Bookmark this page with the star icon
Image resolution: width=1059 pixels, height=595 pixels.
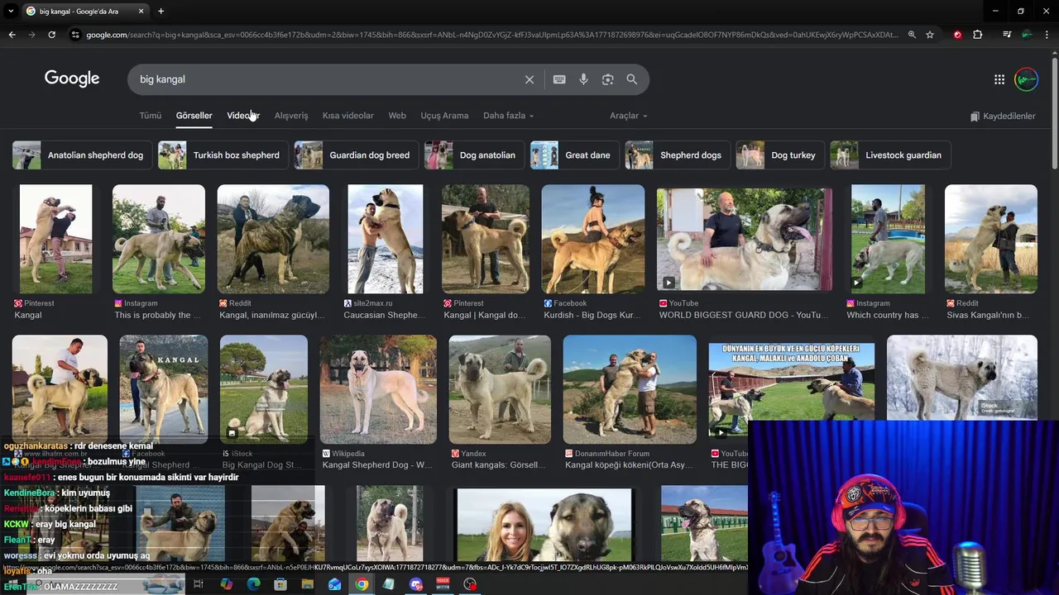coord(930,35)
